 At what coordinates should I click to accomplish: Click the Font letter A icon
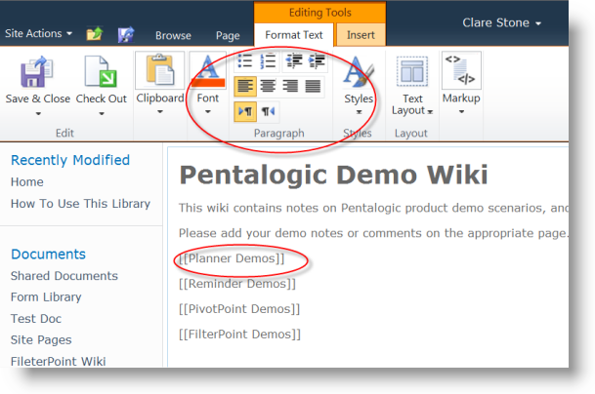coord(208,71)
